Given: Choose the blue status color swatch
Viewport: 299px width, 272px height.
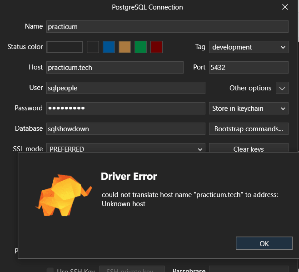Looking at the screenshot, I should tap(109, 47).
